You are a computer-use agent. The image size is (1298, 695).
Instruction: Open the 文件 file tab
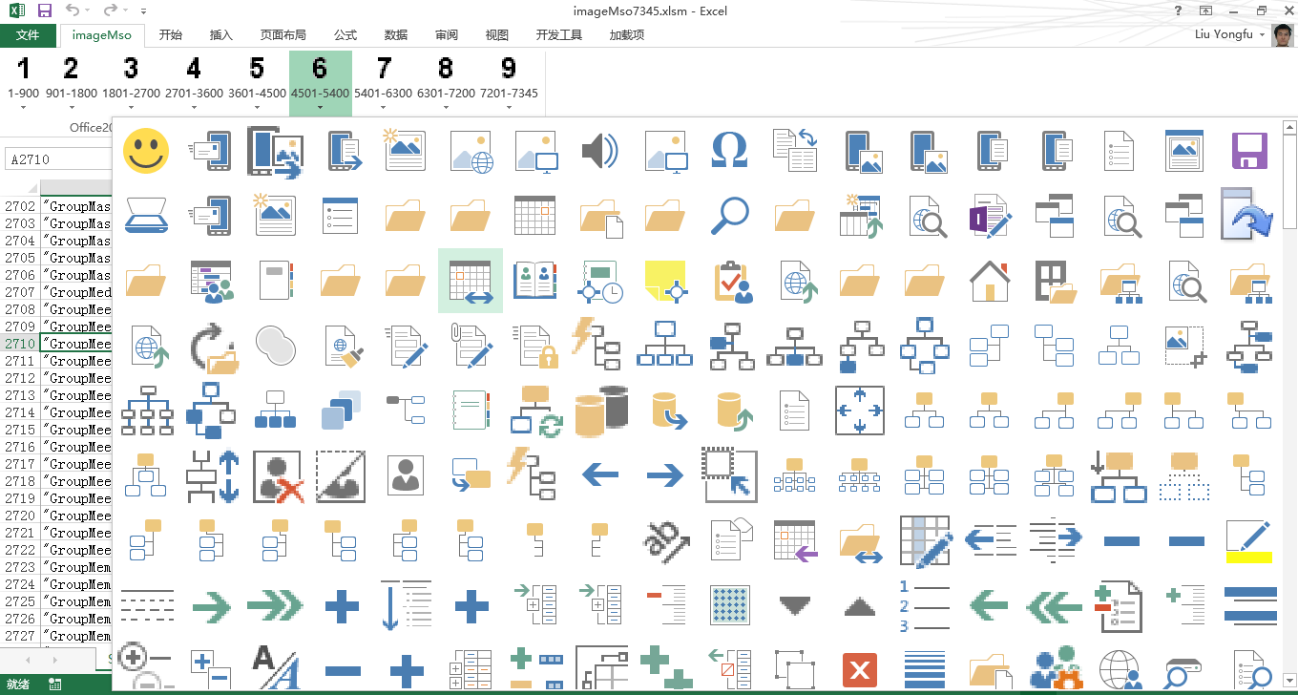coord(28,34)
